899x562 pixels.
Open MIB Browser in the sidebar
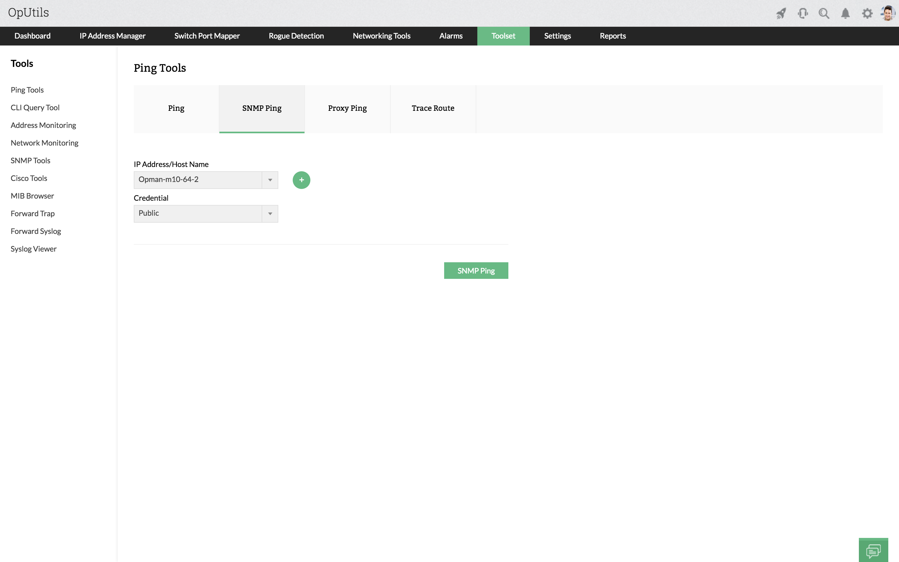pos(32,196)
